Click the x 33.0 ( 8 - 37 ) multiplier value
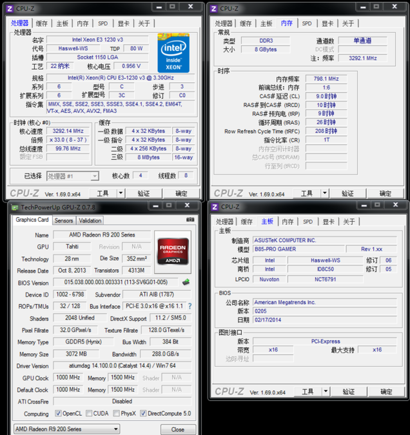Viewport: 410px width, 435px height. pos(68,140)
